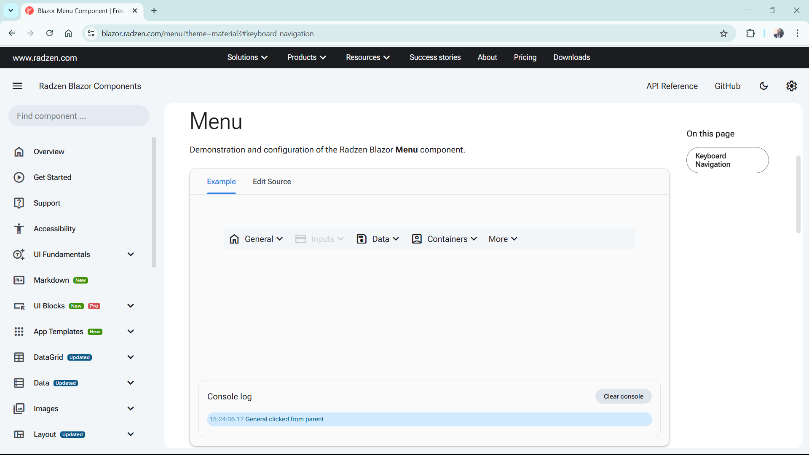The image size is (809, 455).
Task: Click the DataGrid table icon
Action: pos(19,357)
